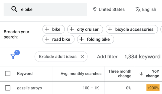Remove the Exclude adult ideas filter
162x94 pixels.
pyautogui.click(x=82, y=56)
